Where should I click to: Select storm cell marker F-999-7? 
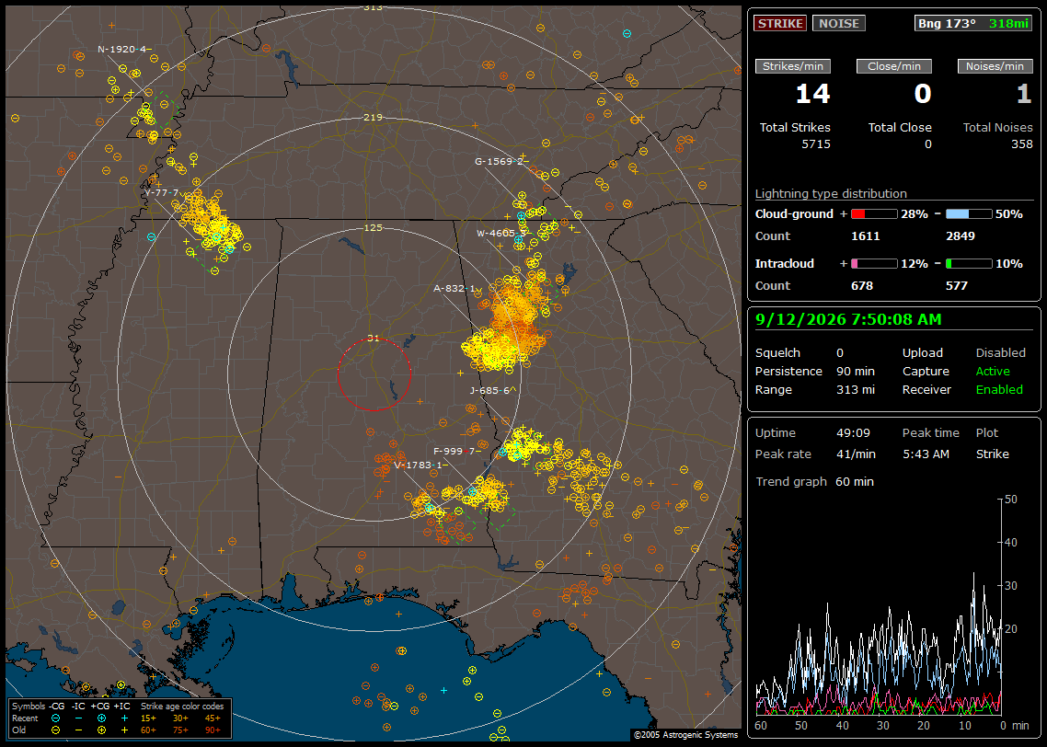pos(454,452)
